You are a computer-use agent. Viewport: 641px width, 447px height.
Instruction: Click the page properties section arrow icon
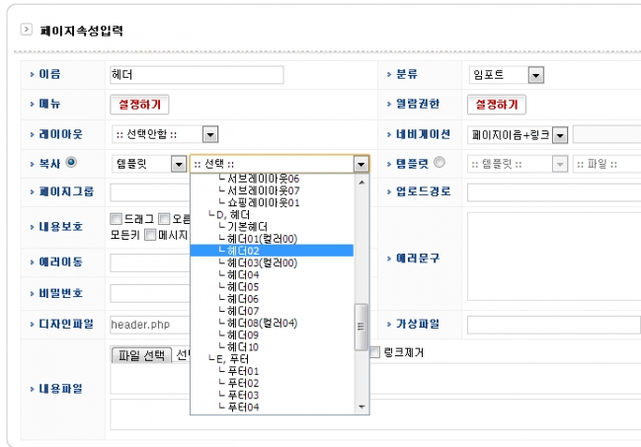pyautogui.click(x=26, y=30)
